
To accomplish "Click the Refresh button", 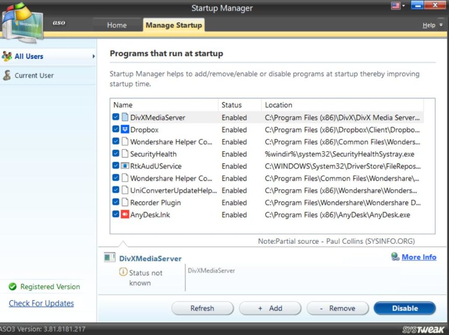I will tap(203, 308).
